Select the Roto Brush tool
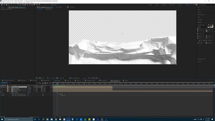 click(37, 5)
